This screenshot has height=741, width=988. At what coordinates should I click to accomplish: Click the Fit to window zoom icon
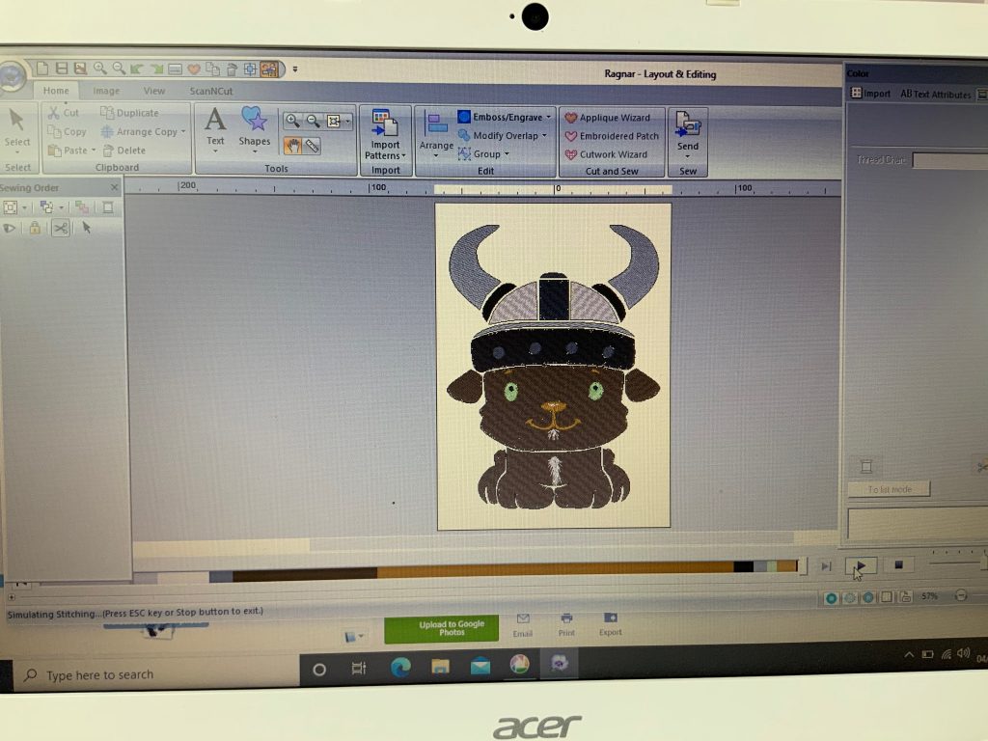[x=333, y=121]
